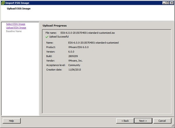Image resolution: width=175 pixels, height=128 pixels.
Task: Click the creation date 11/06/2015
Action: tap(75, 70)
